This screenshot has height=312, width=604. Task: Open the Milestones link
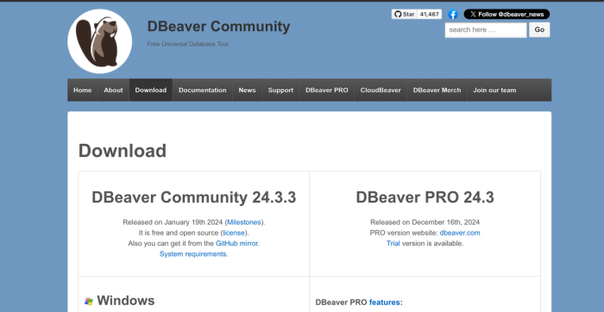click(244, 222)
